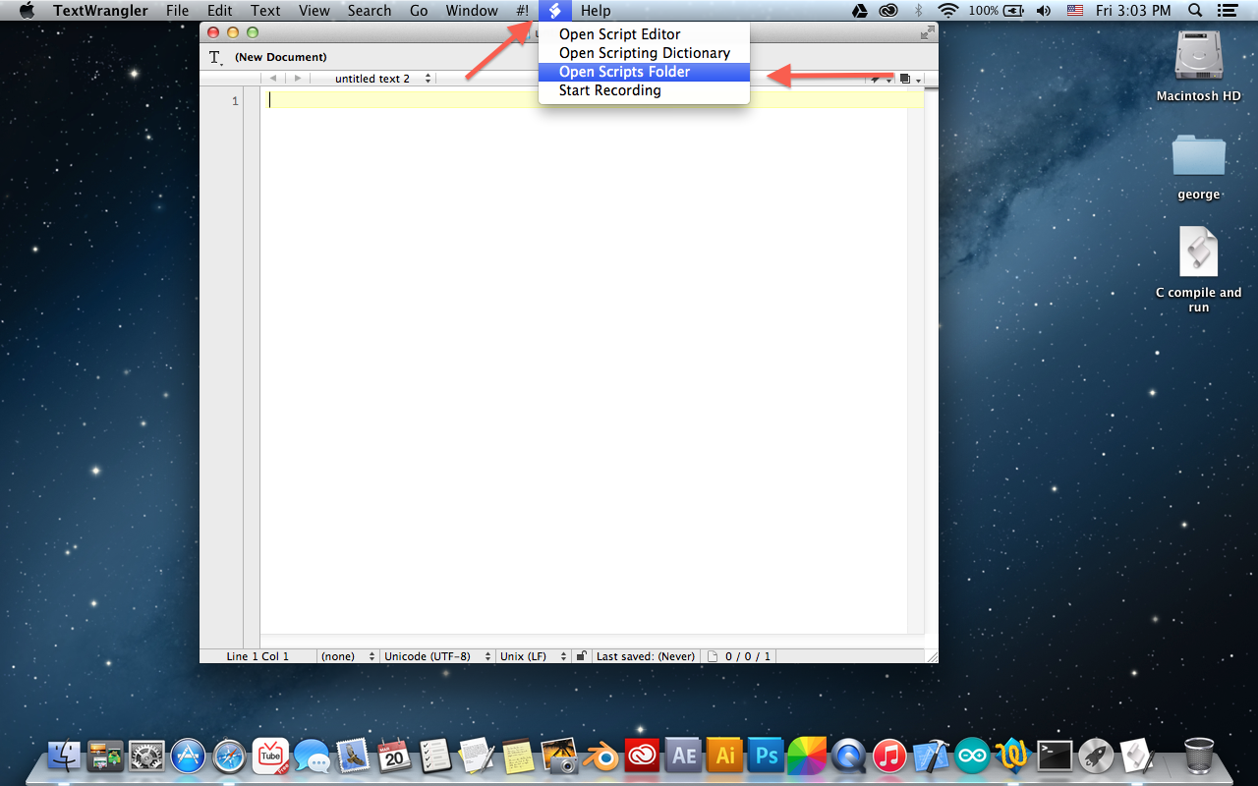Open Reminders checklist app in dock
This screenshot has height=786, width=1258.
(435, 756)
